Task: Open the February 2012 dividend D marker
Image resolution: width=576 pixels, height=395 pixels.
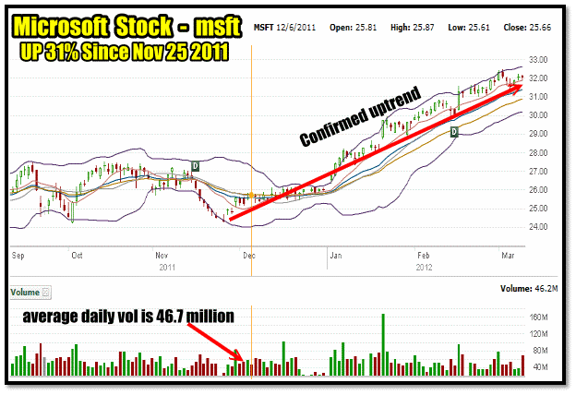Action: 454,132
